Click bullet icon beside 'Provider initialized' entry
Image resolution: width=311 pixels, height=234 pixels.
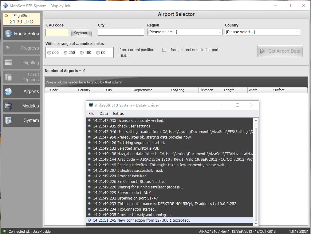point(89,176)
